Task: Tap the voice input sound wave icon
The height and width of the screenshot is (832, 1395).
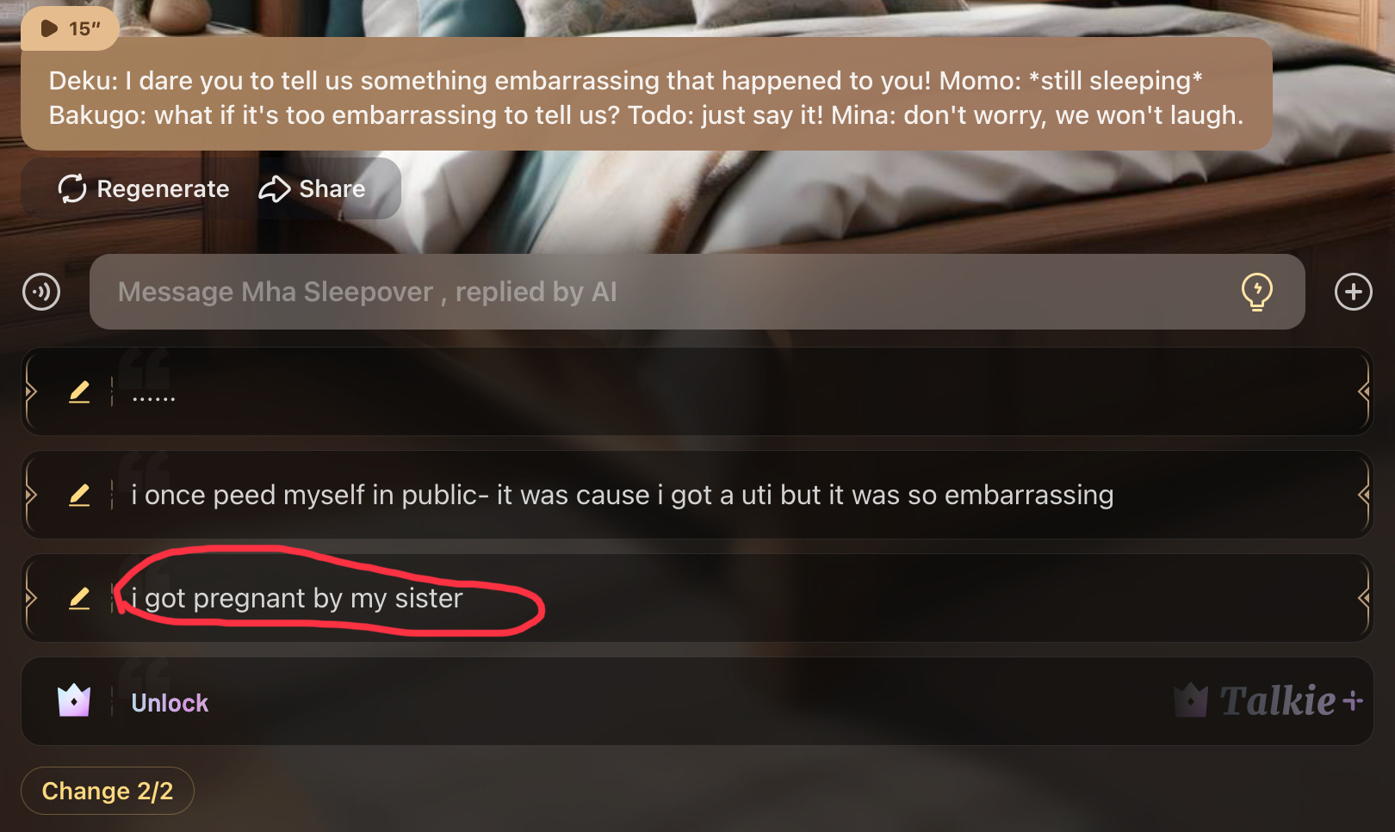Action: click(41, 292)
